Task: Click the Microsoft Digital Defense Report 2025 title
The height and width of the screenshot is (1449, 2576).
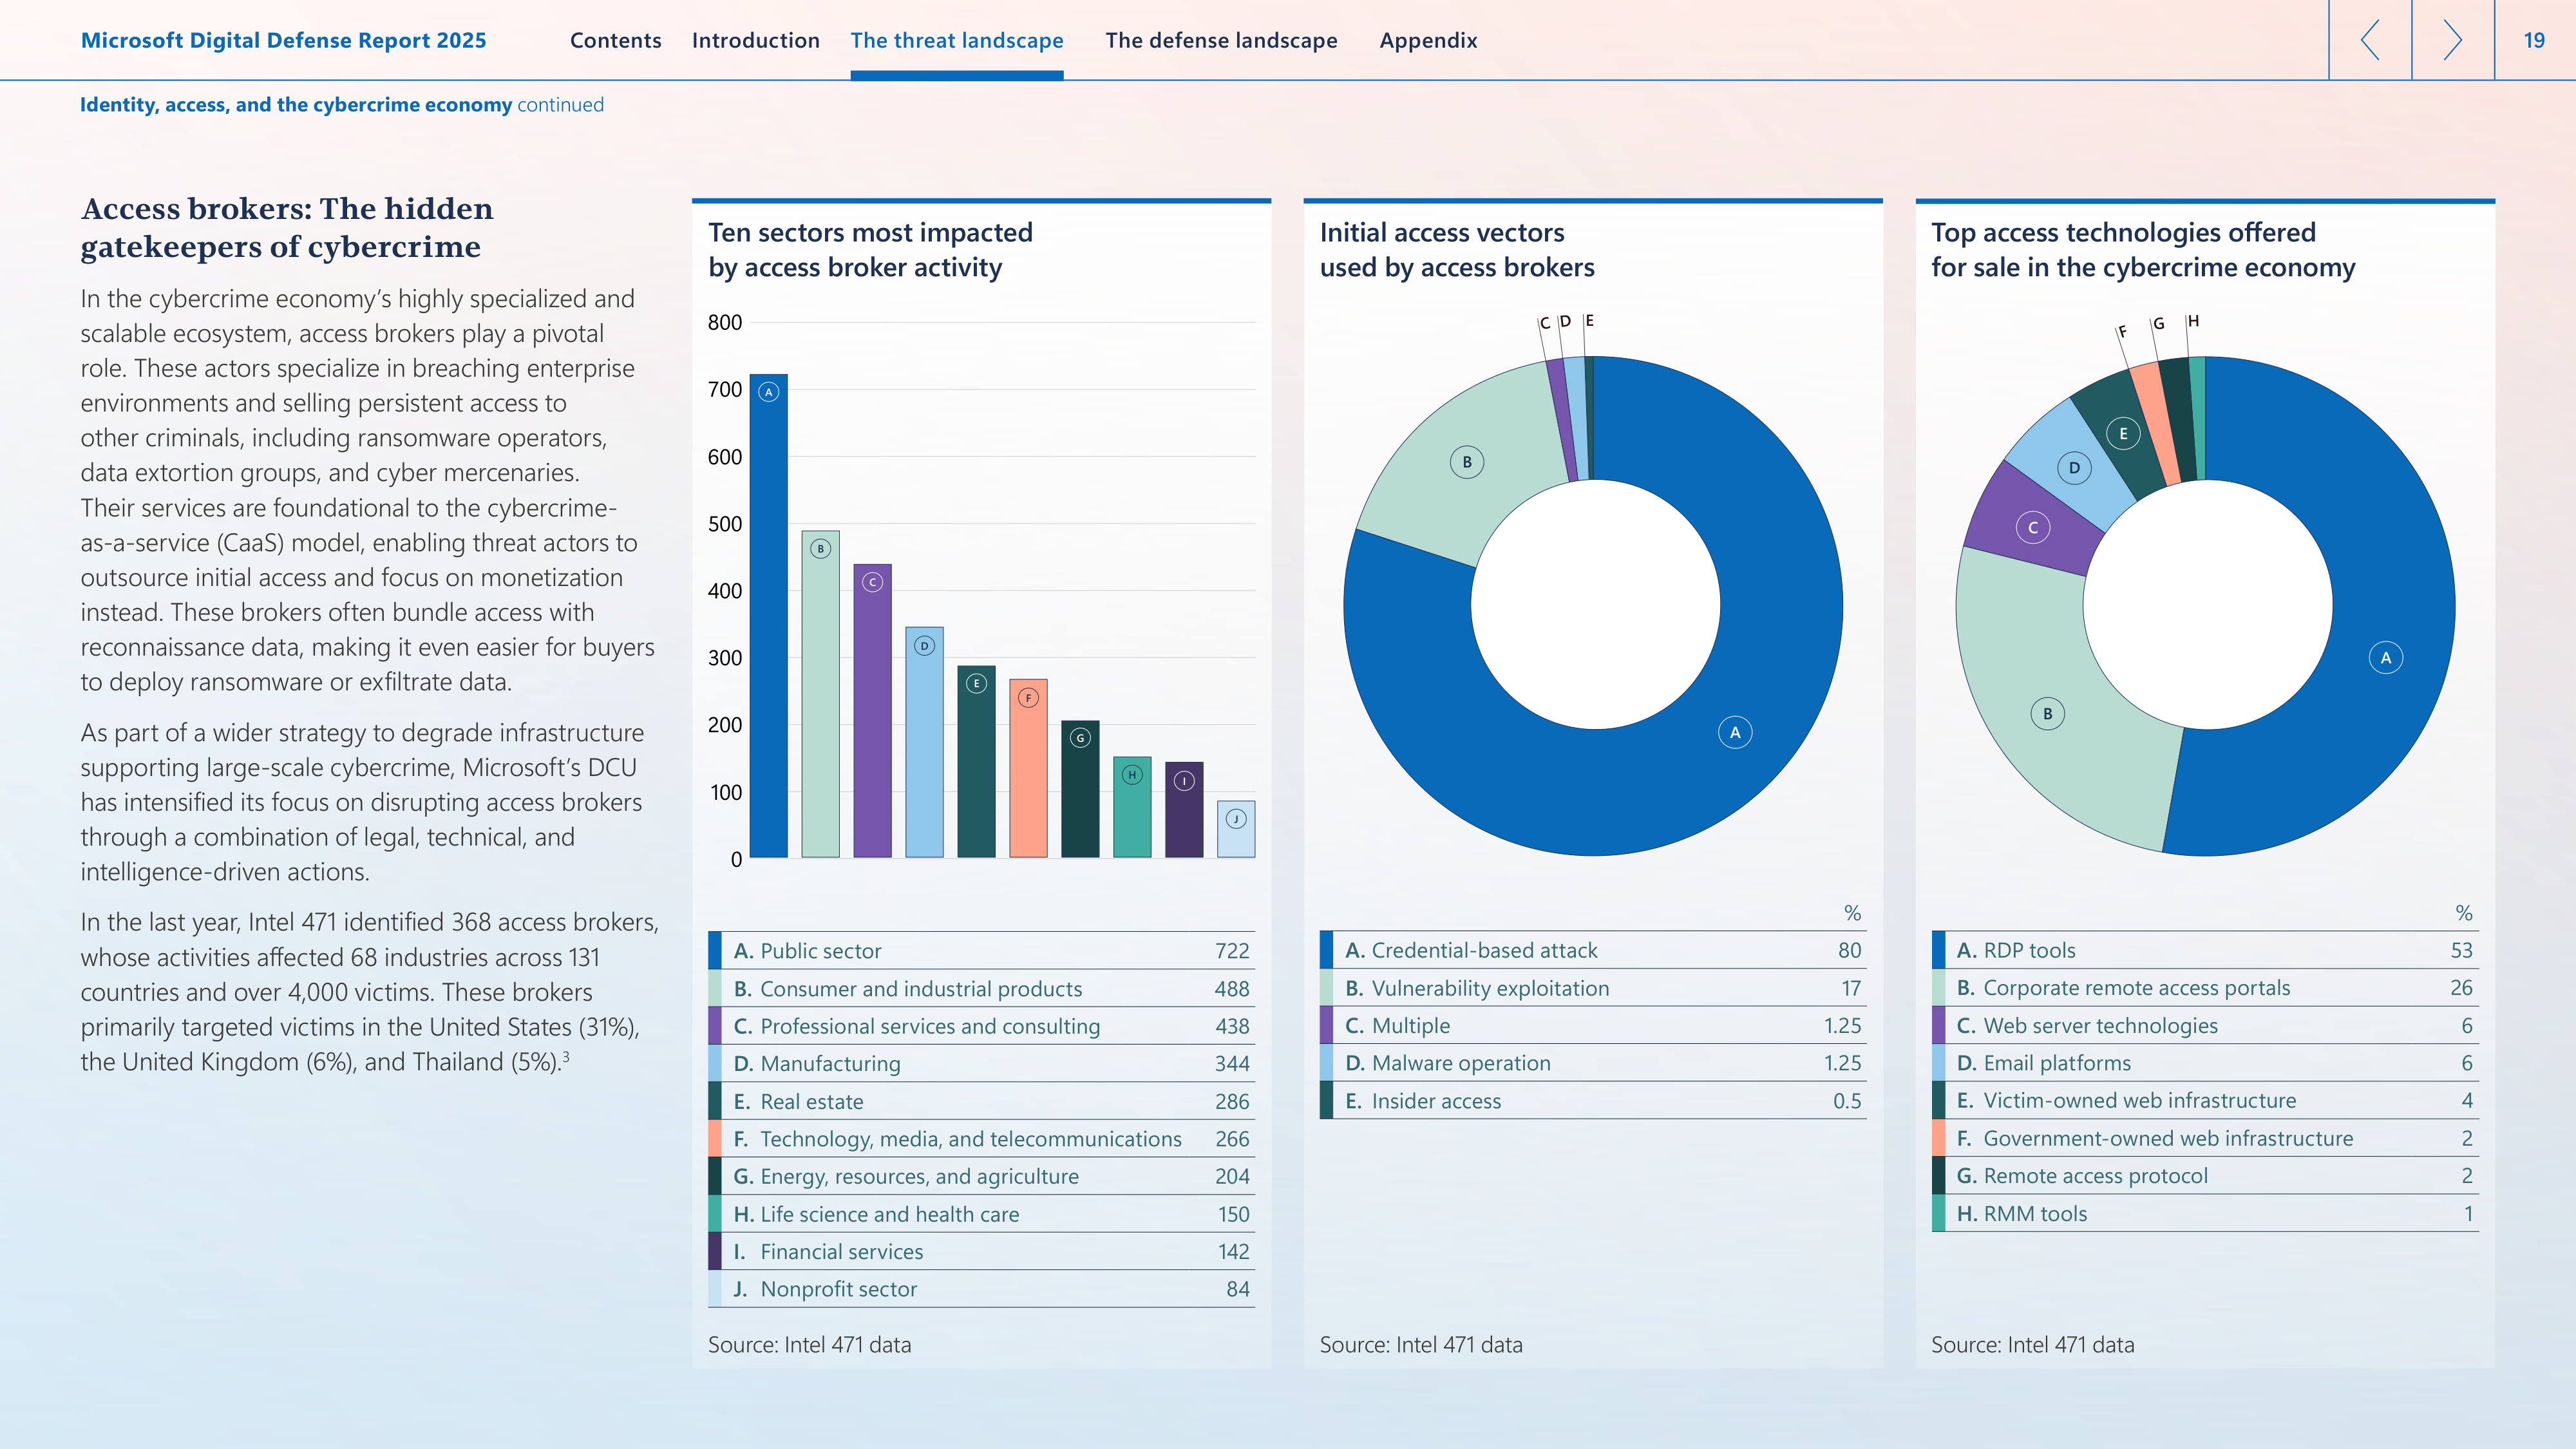Action: coord(283,41)
